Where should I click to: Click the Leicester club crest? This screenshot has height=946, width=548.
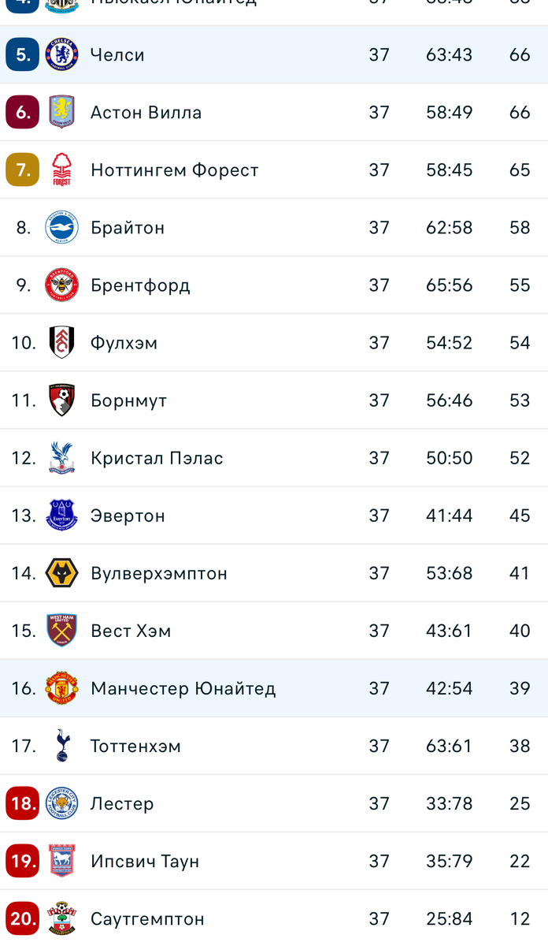[x=60, y=803]
